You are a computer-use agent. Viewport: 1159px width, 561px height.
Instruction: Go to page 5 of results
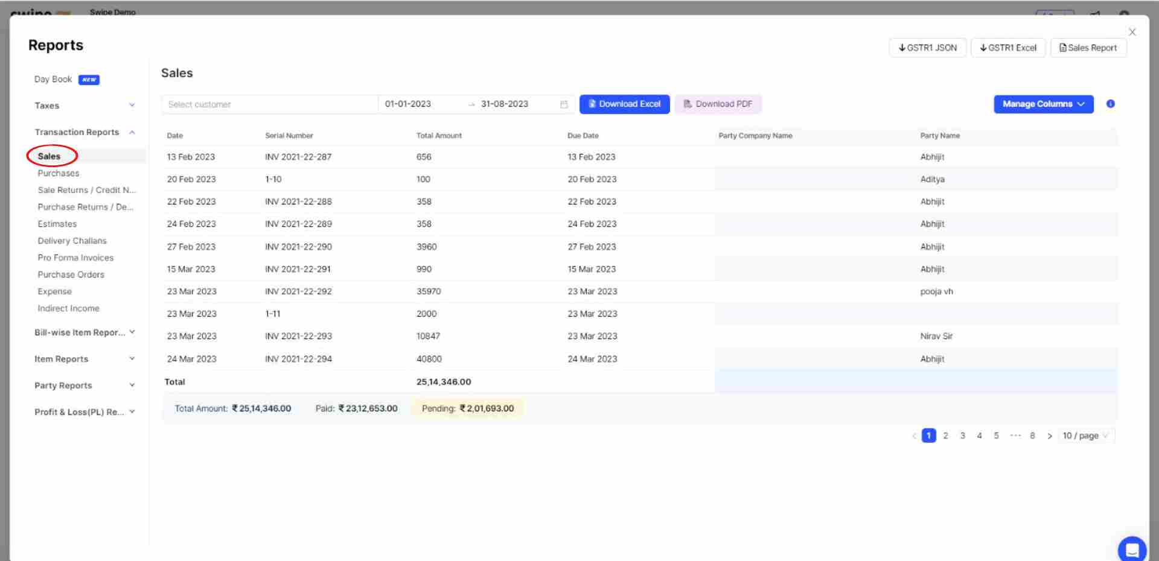coord(996,436)
